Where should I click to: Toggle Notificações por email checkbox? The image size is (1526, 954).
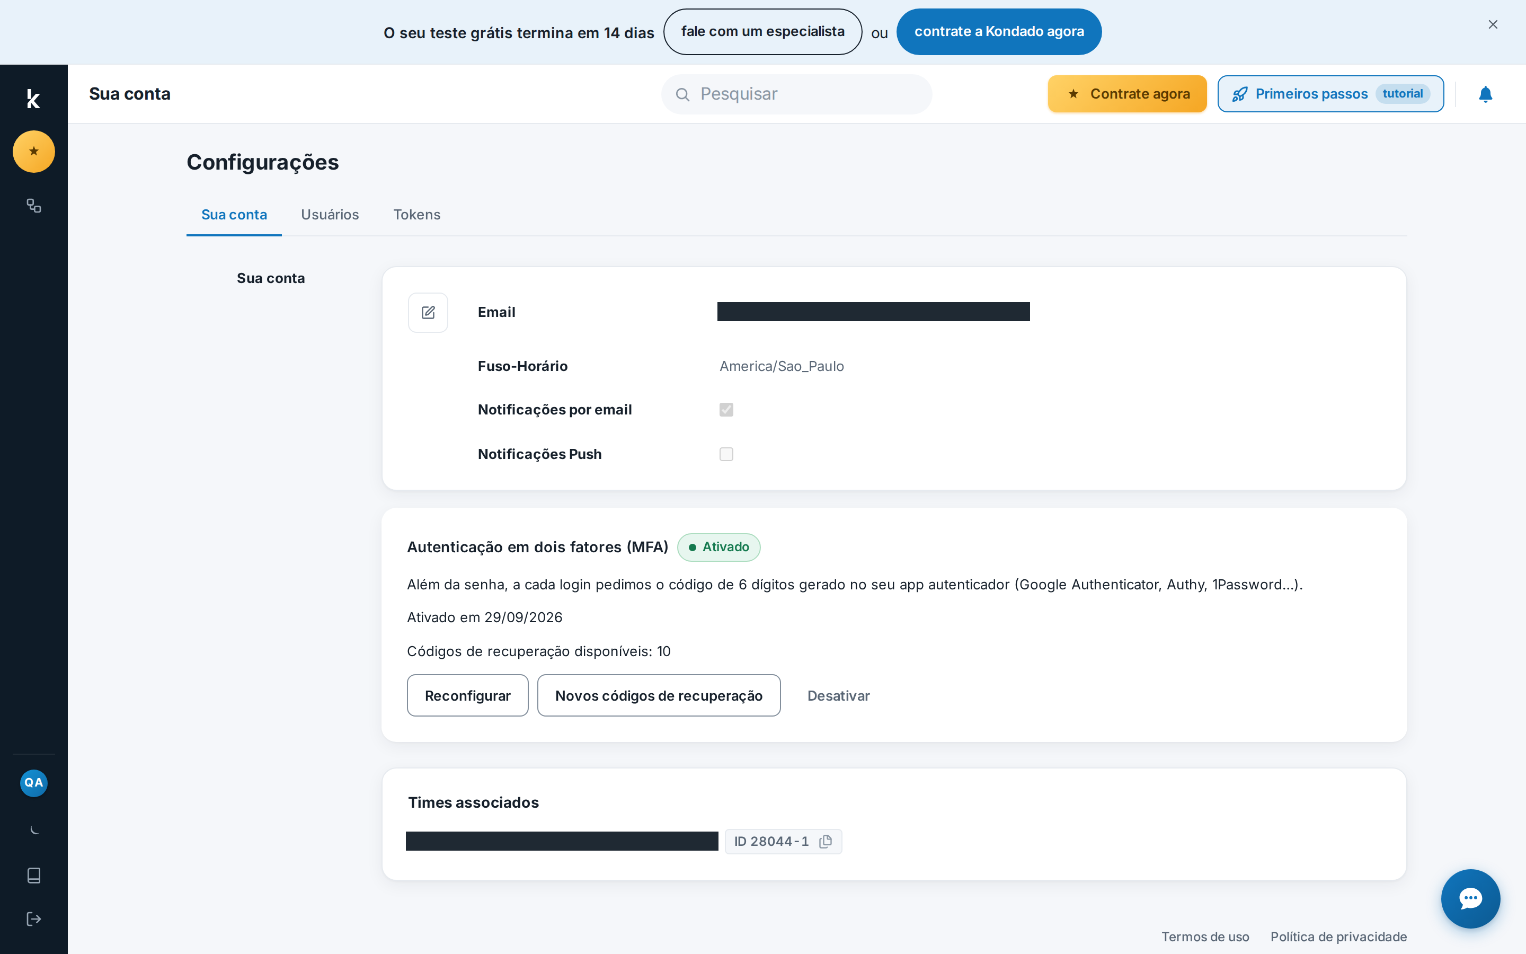tap(726, 410)
